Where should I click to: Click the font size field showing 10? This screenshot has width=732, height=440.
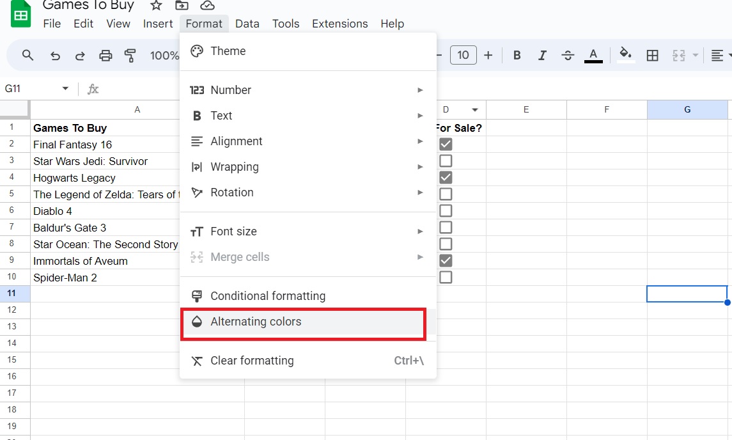[x=463, y=55]
